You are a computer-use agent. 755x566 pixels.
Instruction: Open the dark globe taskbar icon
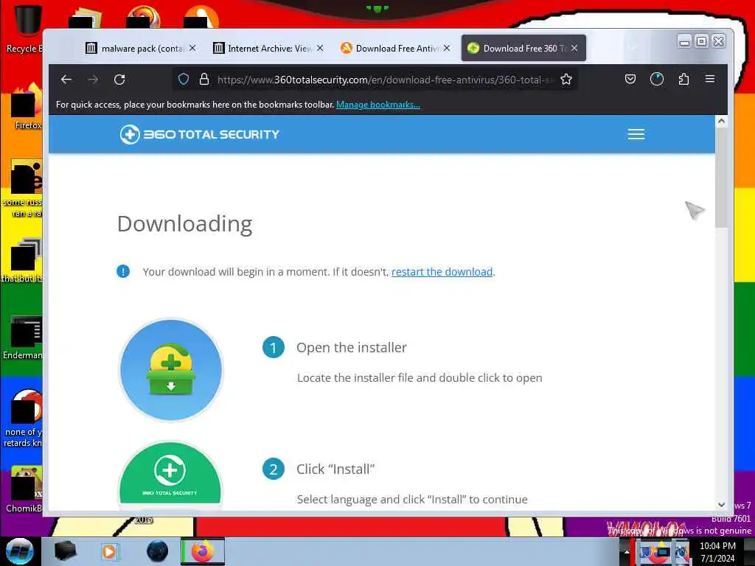click(x=157, y=551)
